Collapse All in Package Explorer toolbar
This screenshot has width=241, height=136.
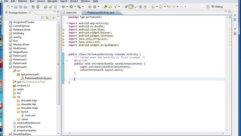pos(43,18)
